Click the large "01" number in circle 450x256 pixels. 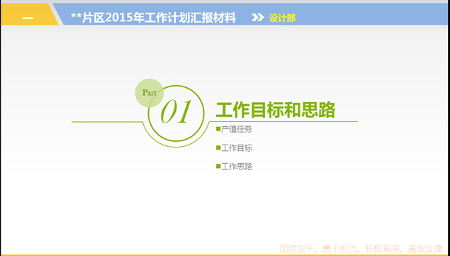click(x=176, y=112)
